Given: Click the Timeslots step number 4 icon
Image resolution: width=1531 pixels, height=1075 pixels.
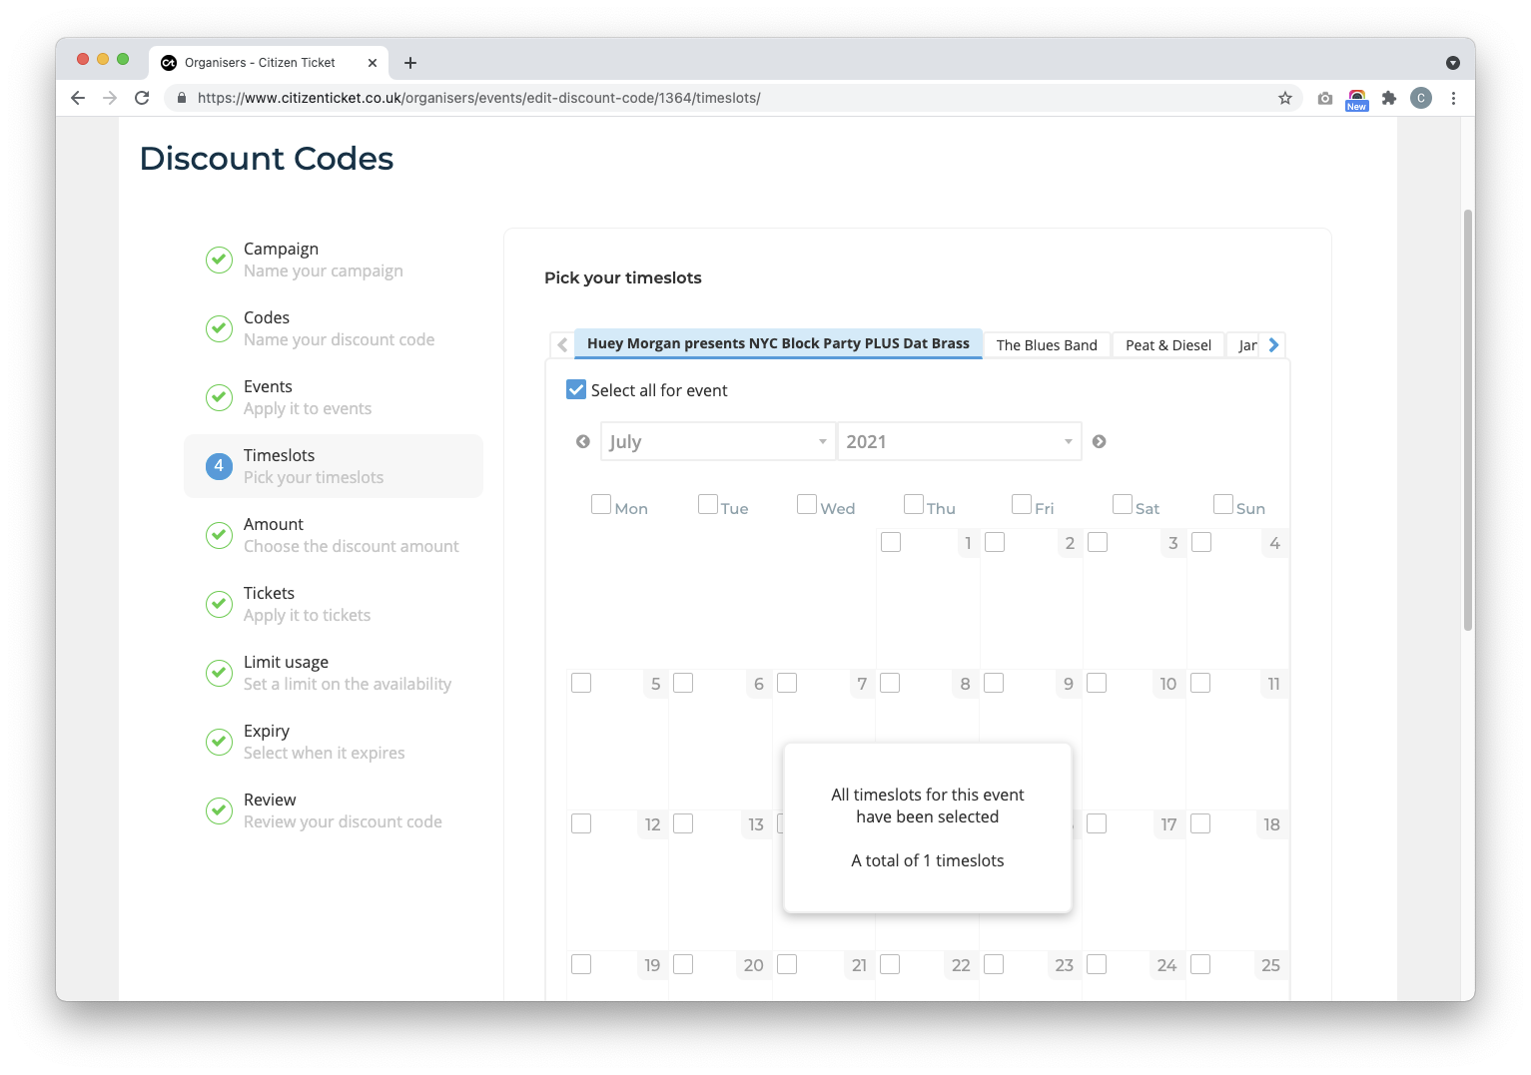Looking at the screenshot, I should click(219, 466).
